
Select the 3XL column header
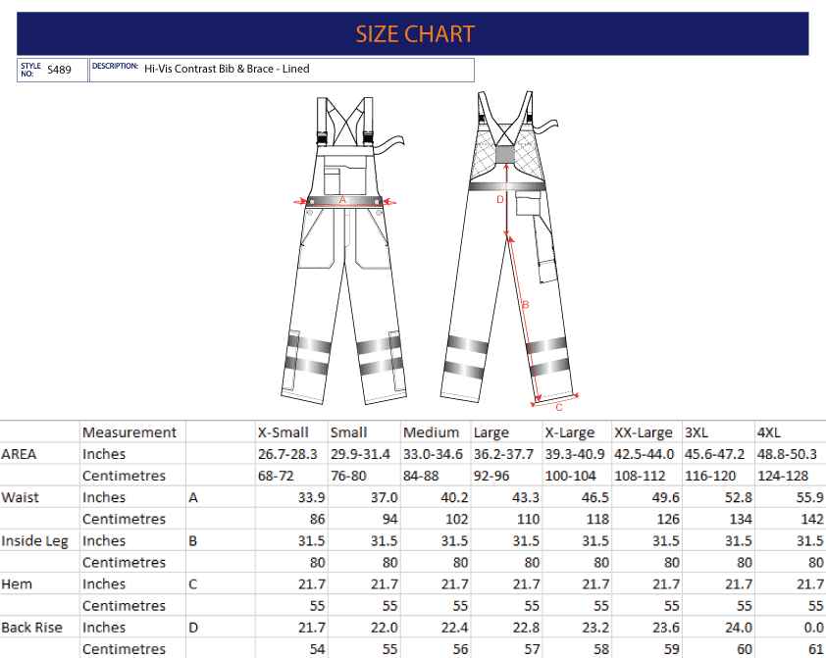tap(718, 432)
